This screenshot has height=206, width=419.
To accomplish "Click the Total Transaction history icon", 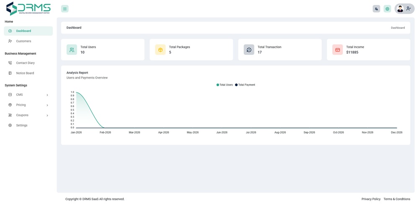I will click(x=249, y=50).
